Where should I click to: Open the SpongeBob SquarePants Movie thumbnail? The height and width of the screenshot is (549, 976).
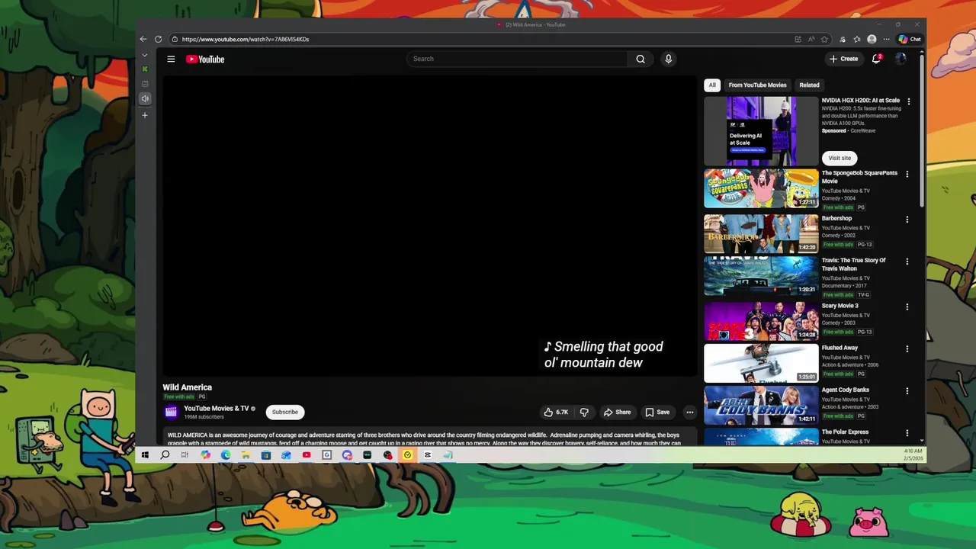pos(761,188)
